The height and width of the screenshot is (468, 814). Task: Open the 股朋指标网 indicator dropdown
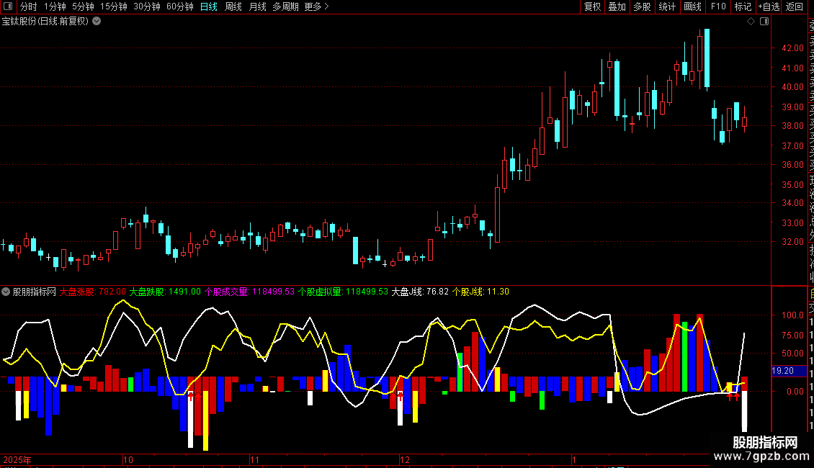click(6, 292)
